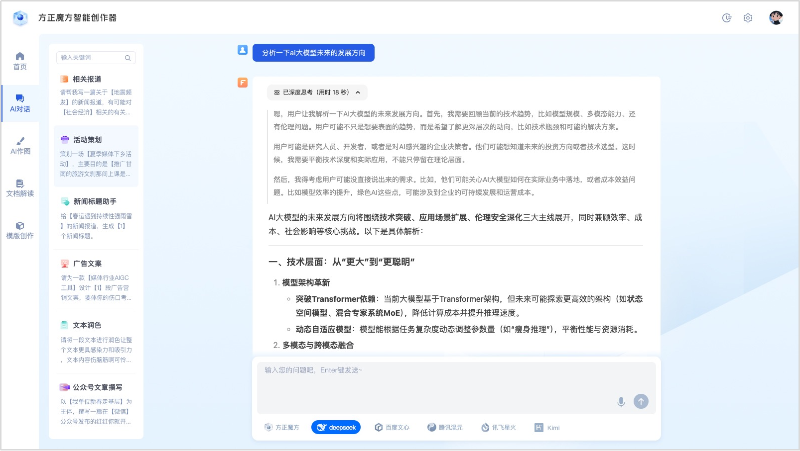The width and height of the screenshot is (800, 451).
Task: Open the 相关报道 template card
Action: point(96,95)
